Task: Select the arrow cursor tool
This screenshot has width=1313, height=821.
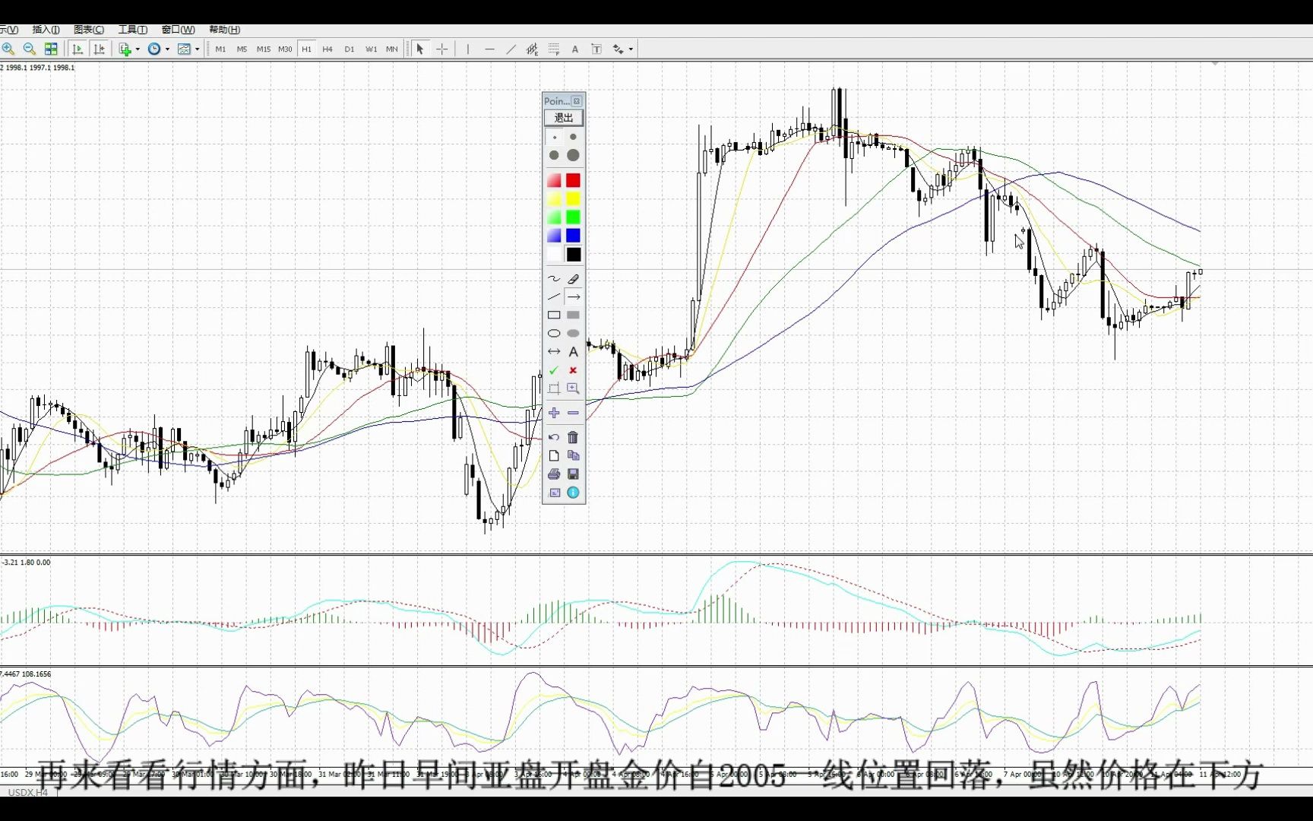Action: pos(420,49)
